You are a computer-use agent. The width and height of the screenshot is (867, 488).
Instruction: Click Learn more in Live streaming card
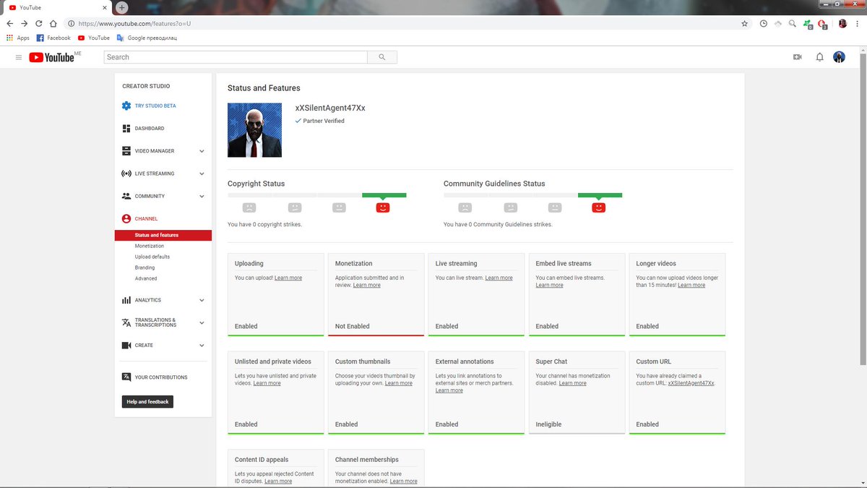(499, 278)
